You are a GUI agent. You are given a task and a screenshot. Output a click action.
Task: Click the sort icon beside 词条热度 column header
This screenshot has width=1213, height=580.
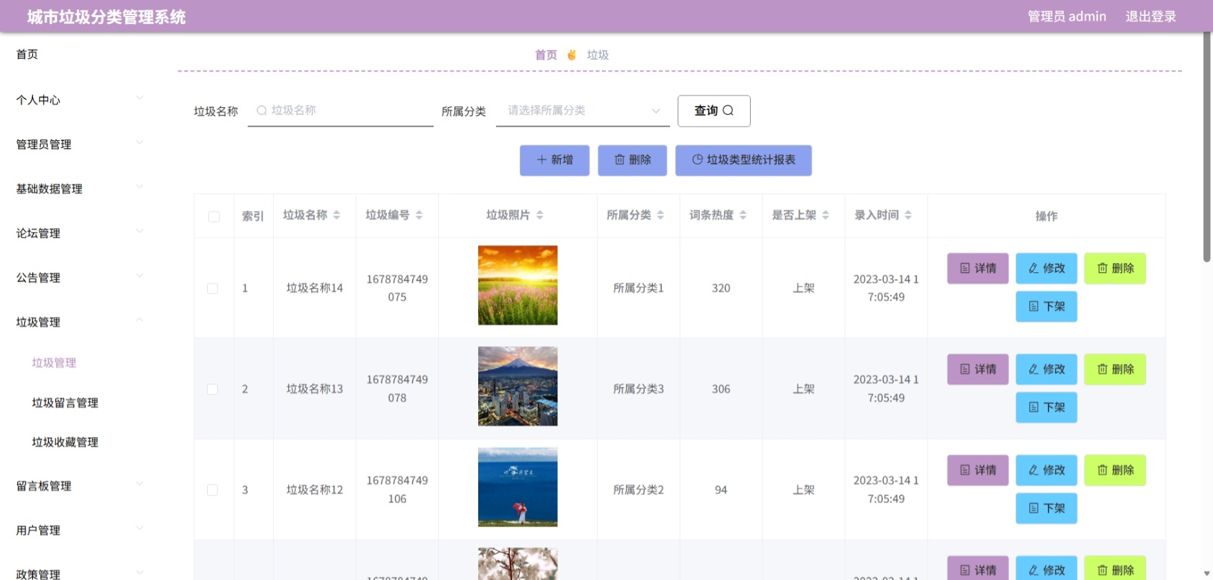(x=743, y=215)
